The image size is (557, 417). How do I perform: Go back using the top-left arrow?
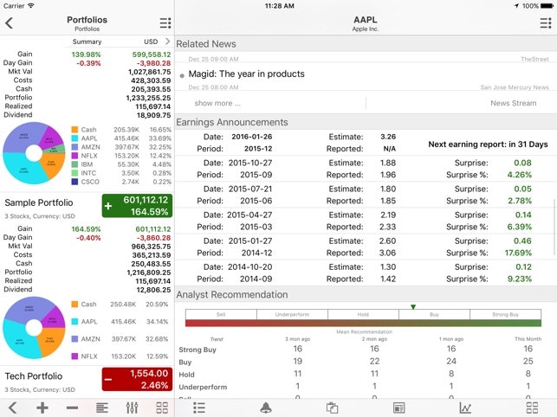pos(10,23)
